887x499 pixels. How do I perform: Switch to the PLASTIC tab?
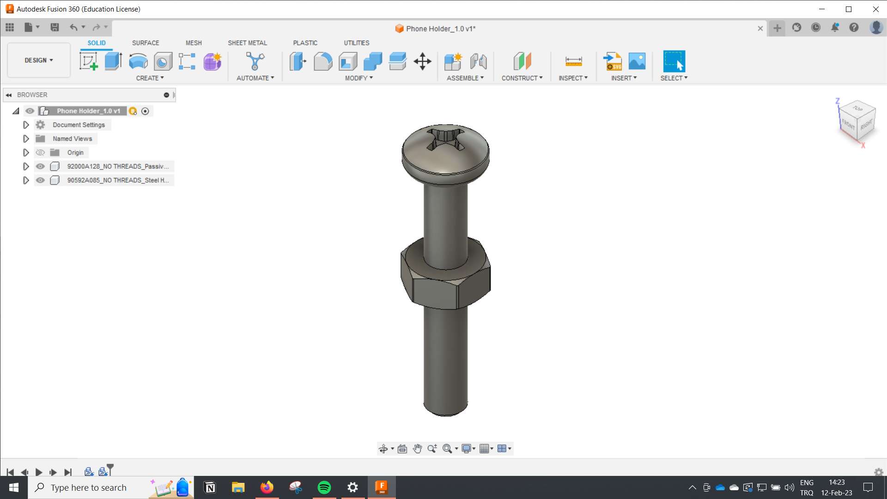[305, 43]
